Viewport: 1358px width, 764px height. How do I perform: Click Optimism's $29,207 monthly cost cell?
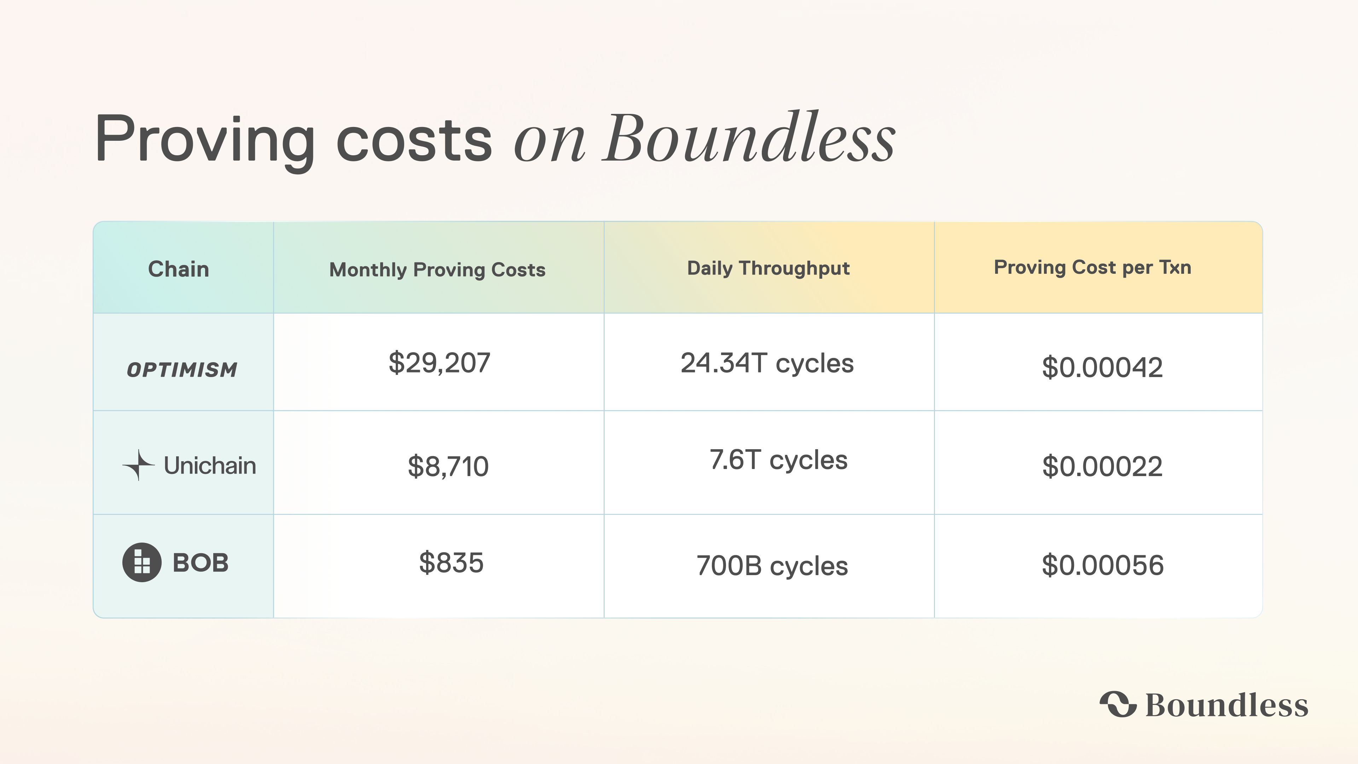click(x=439, y=363)
